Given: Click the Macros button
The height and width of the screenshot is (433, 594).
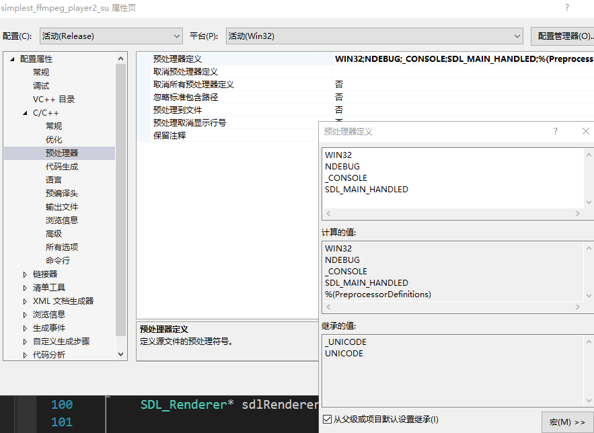Looking at the screenshot, I should coord(566,422).
